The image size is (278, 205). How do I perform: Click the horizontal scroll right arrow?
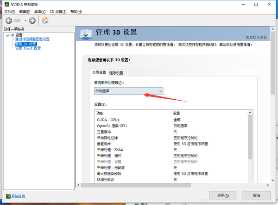point(268,185)
